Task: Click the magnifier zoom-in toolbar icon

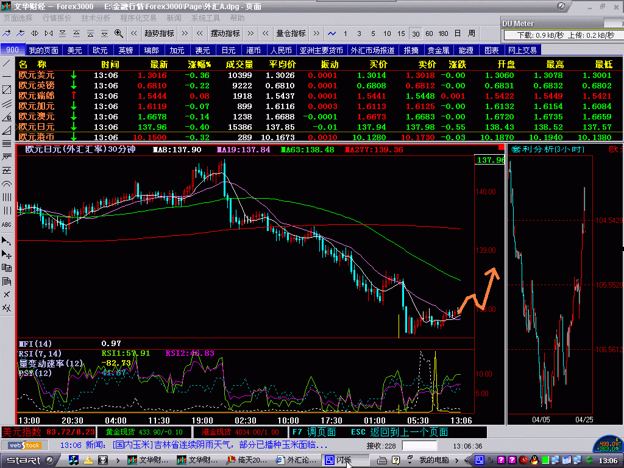Action: tap(118, 34)
